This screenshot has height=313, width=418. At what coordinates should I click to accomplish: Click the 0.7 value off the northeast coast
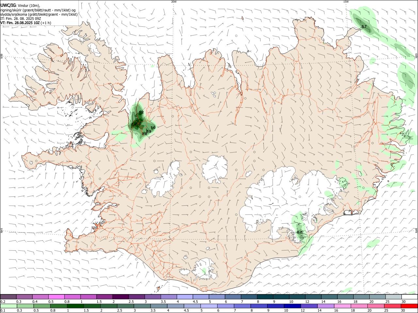pos(364,26)
